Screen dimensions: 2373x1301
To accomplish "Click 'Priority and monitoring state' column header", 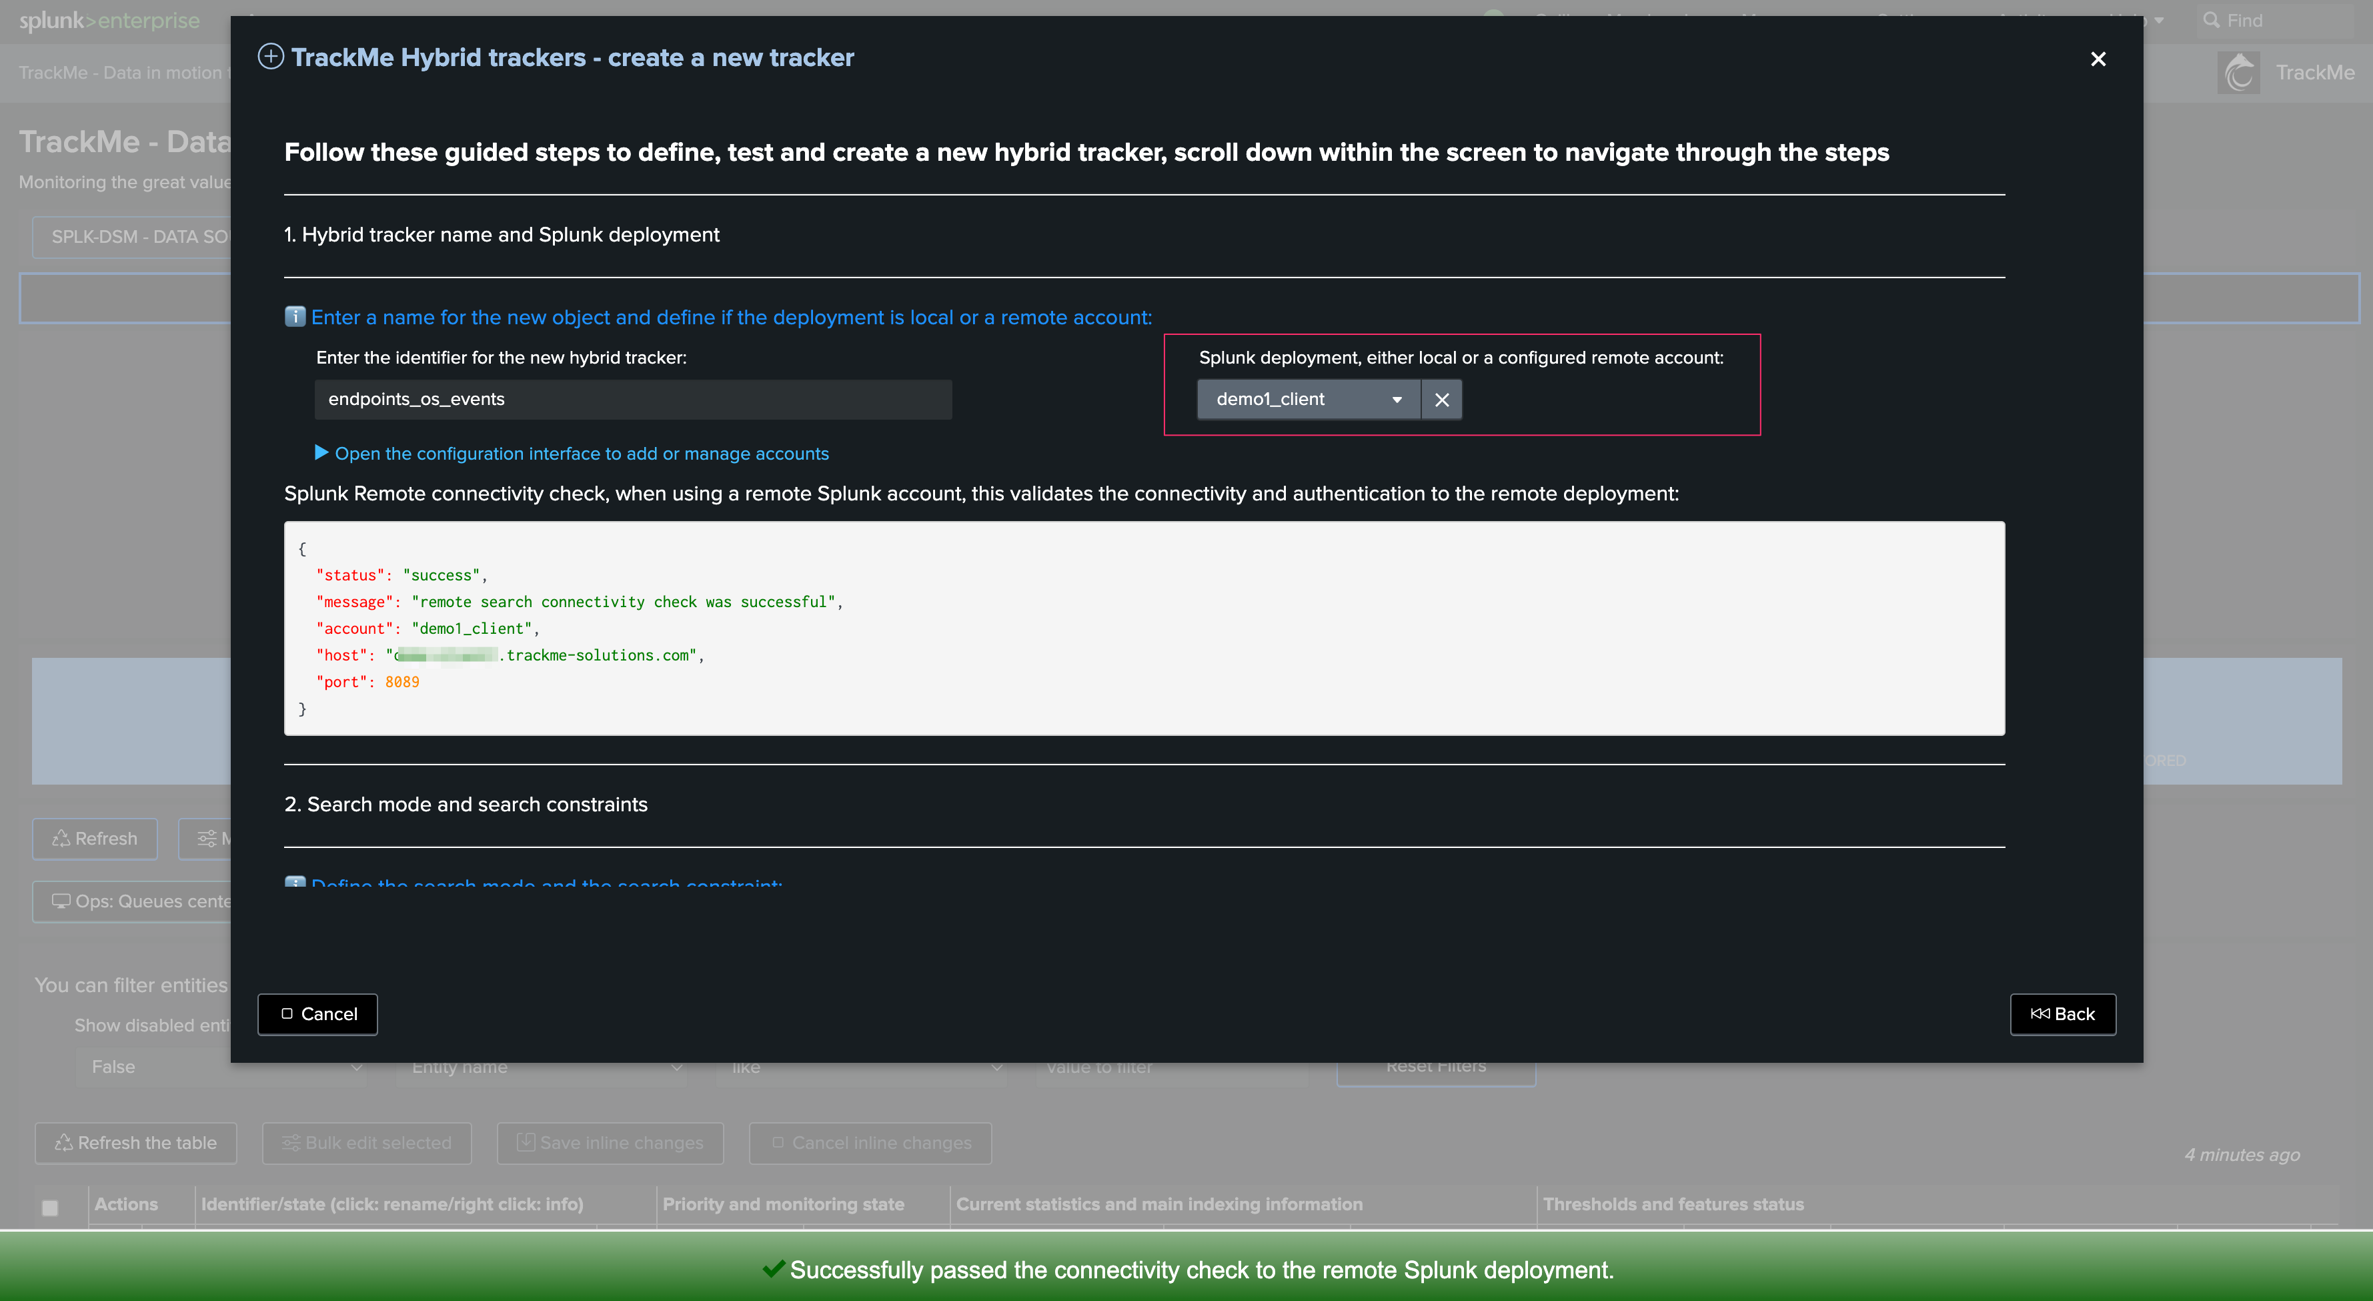I will click(783, 1204).
